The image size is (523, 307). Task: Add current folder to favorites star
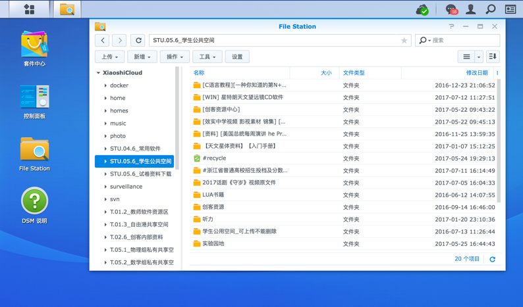[404, 41]
